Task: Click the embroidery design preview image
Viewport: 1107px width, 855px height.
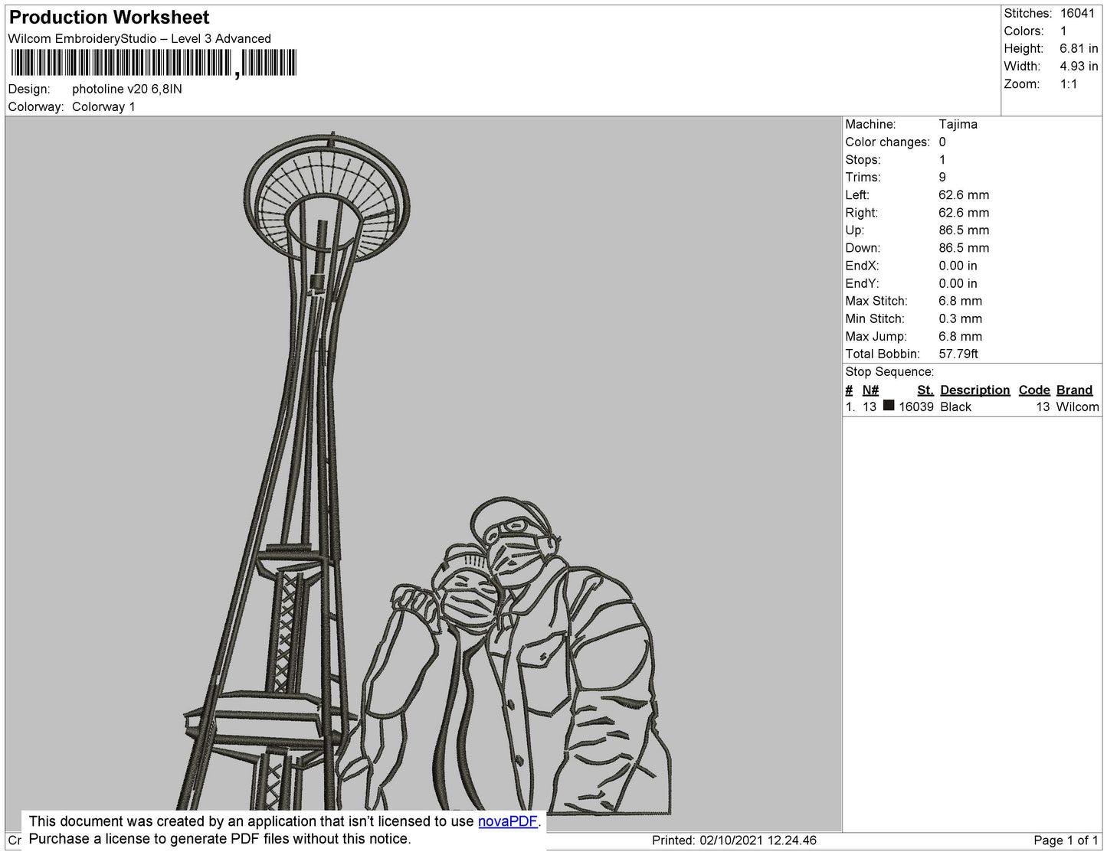Action: [424, 473]
